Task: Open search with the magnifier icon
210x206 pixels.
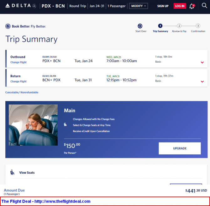Action: point(204,6)
